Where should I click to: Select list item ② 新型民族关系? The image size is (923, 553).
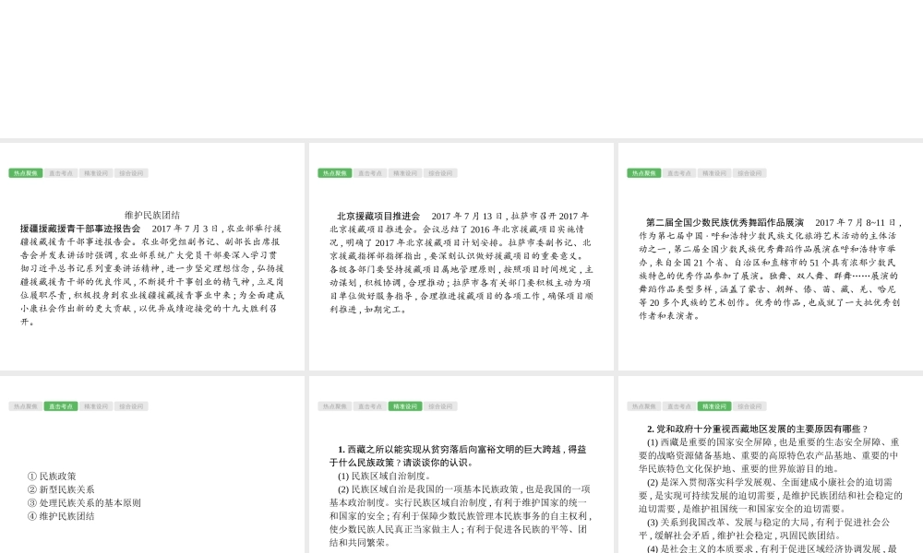(61, 489)
